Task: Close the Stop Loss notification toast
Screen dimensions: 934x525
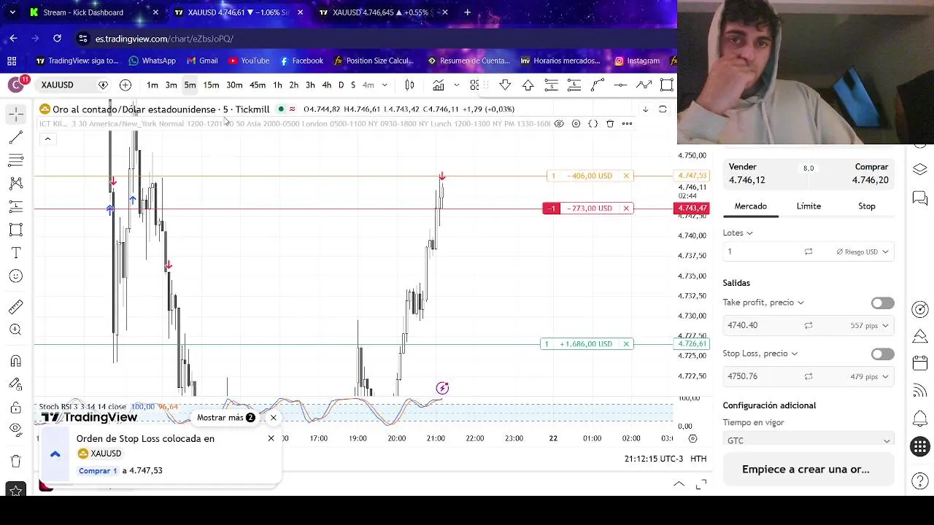Action: point(271,438)
